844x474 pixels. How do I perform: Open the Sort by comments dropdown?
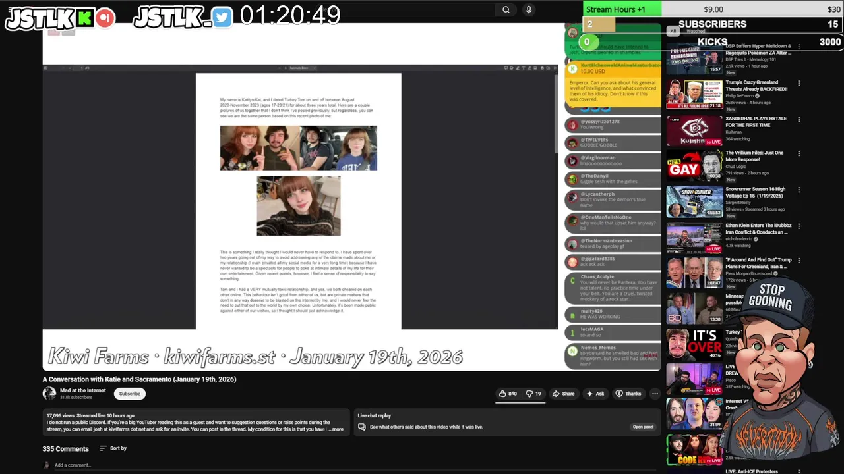click(113, 448)
